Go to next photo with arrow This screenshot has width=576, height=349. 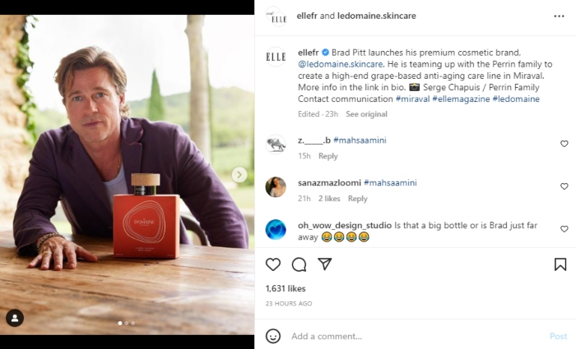[239, 174]
